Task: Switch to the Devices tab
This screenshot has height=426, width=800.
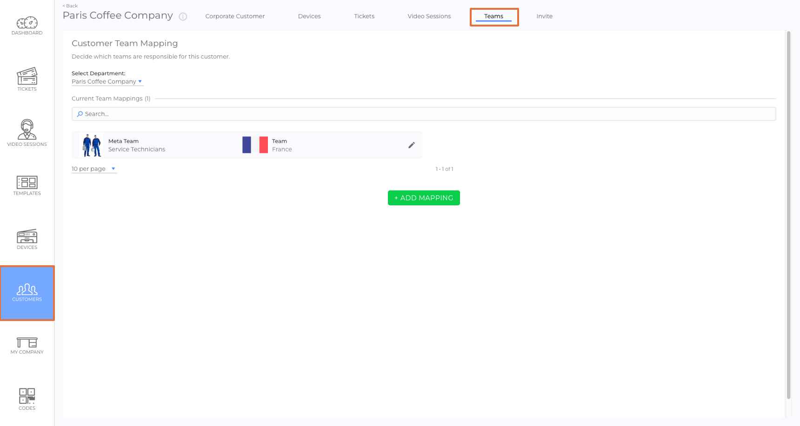Action: click(x=309, y=16)
